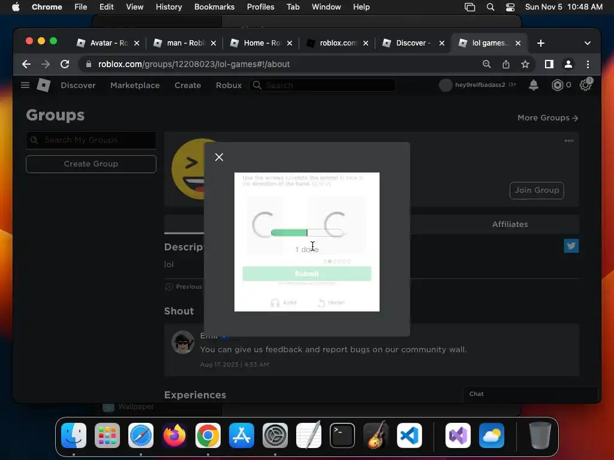Click the Robux balance hexagon icon

point(557,85)
